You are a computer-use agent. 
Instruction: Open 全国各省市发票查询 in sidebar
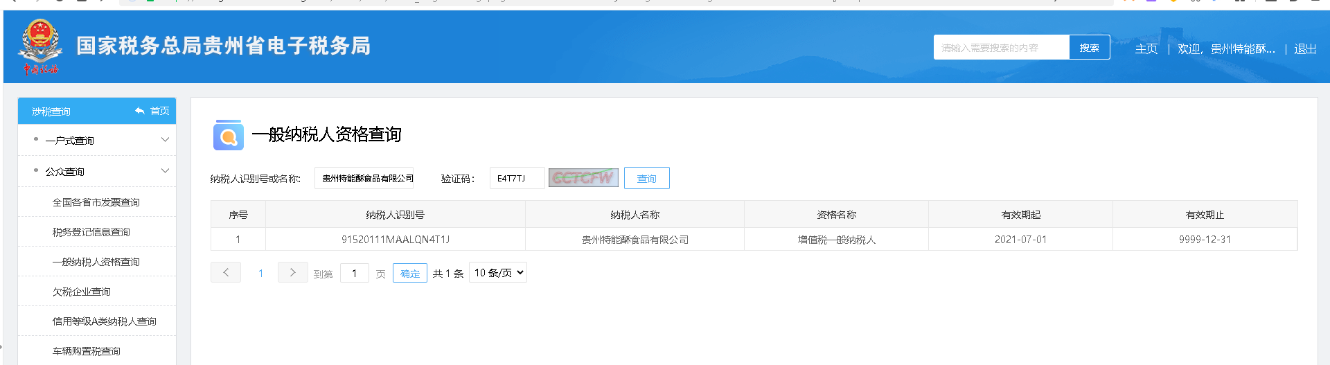tap(96, 202)
